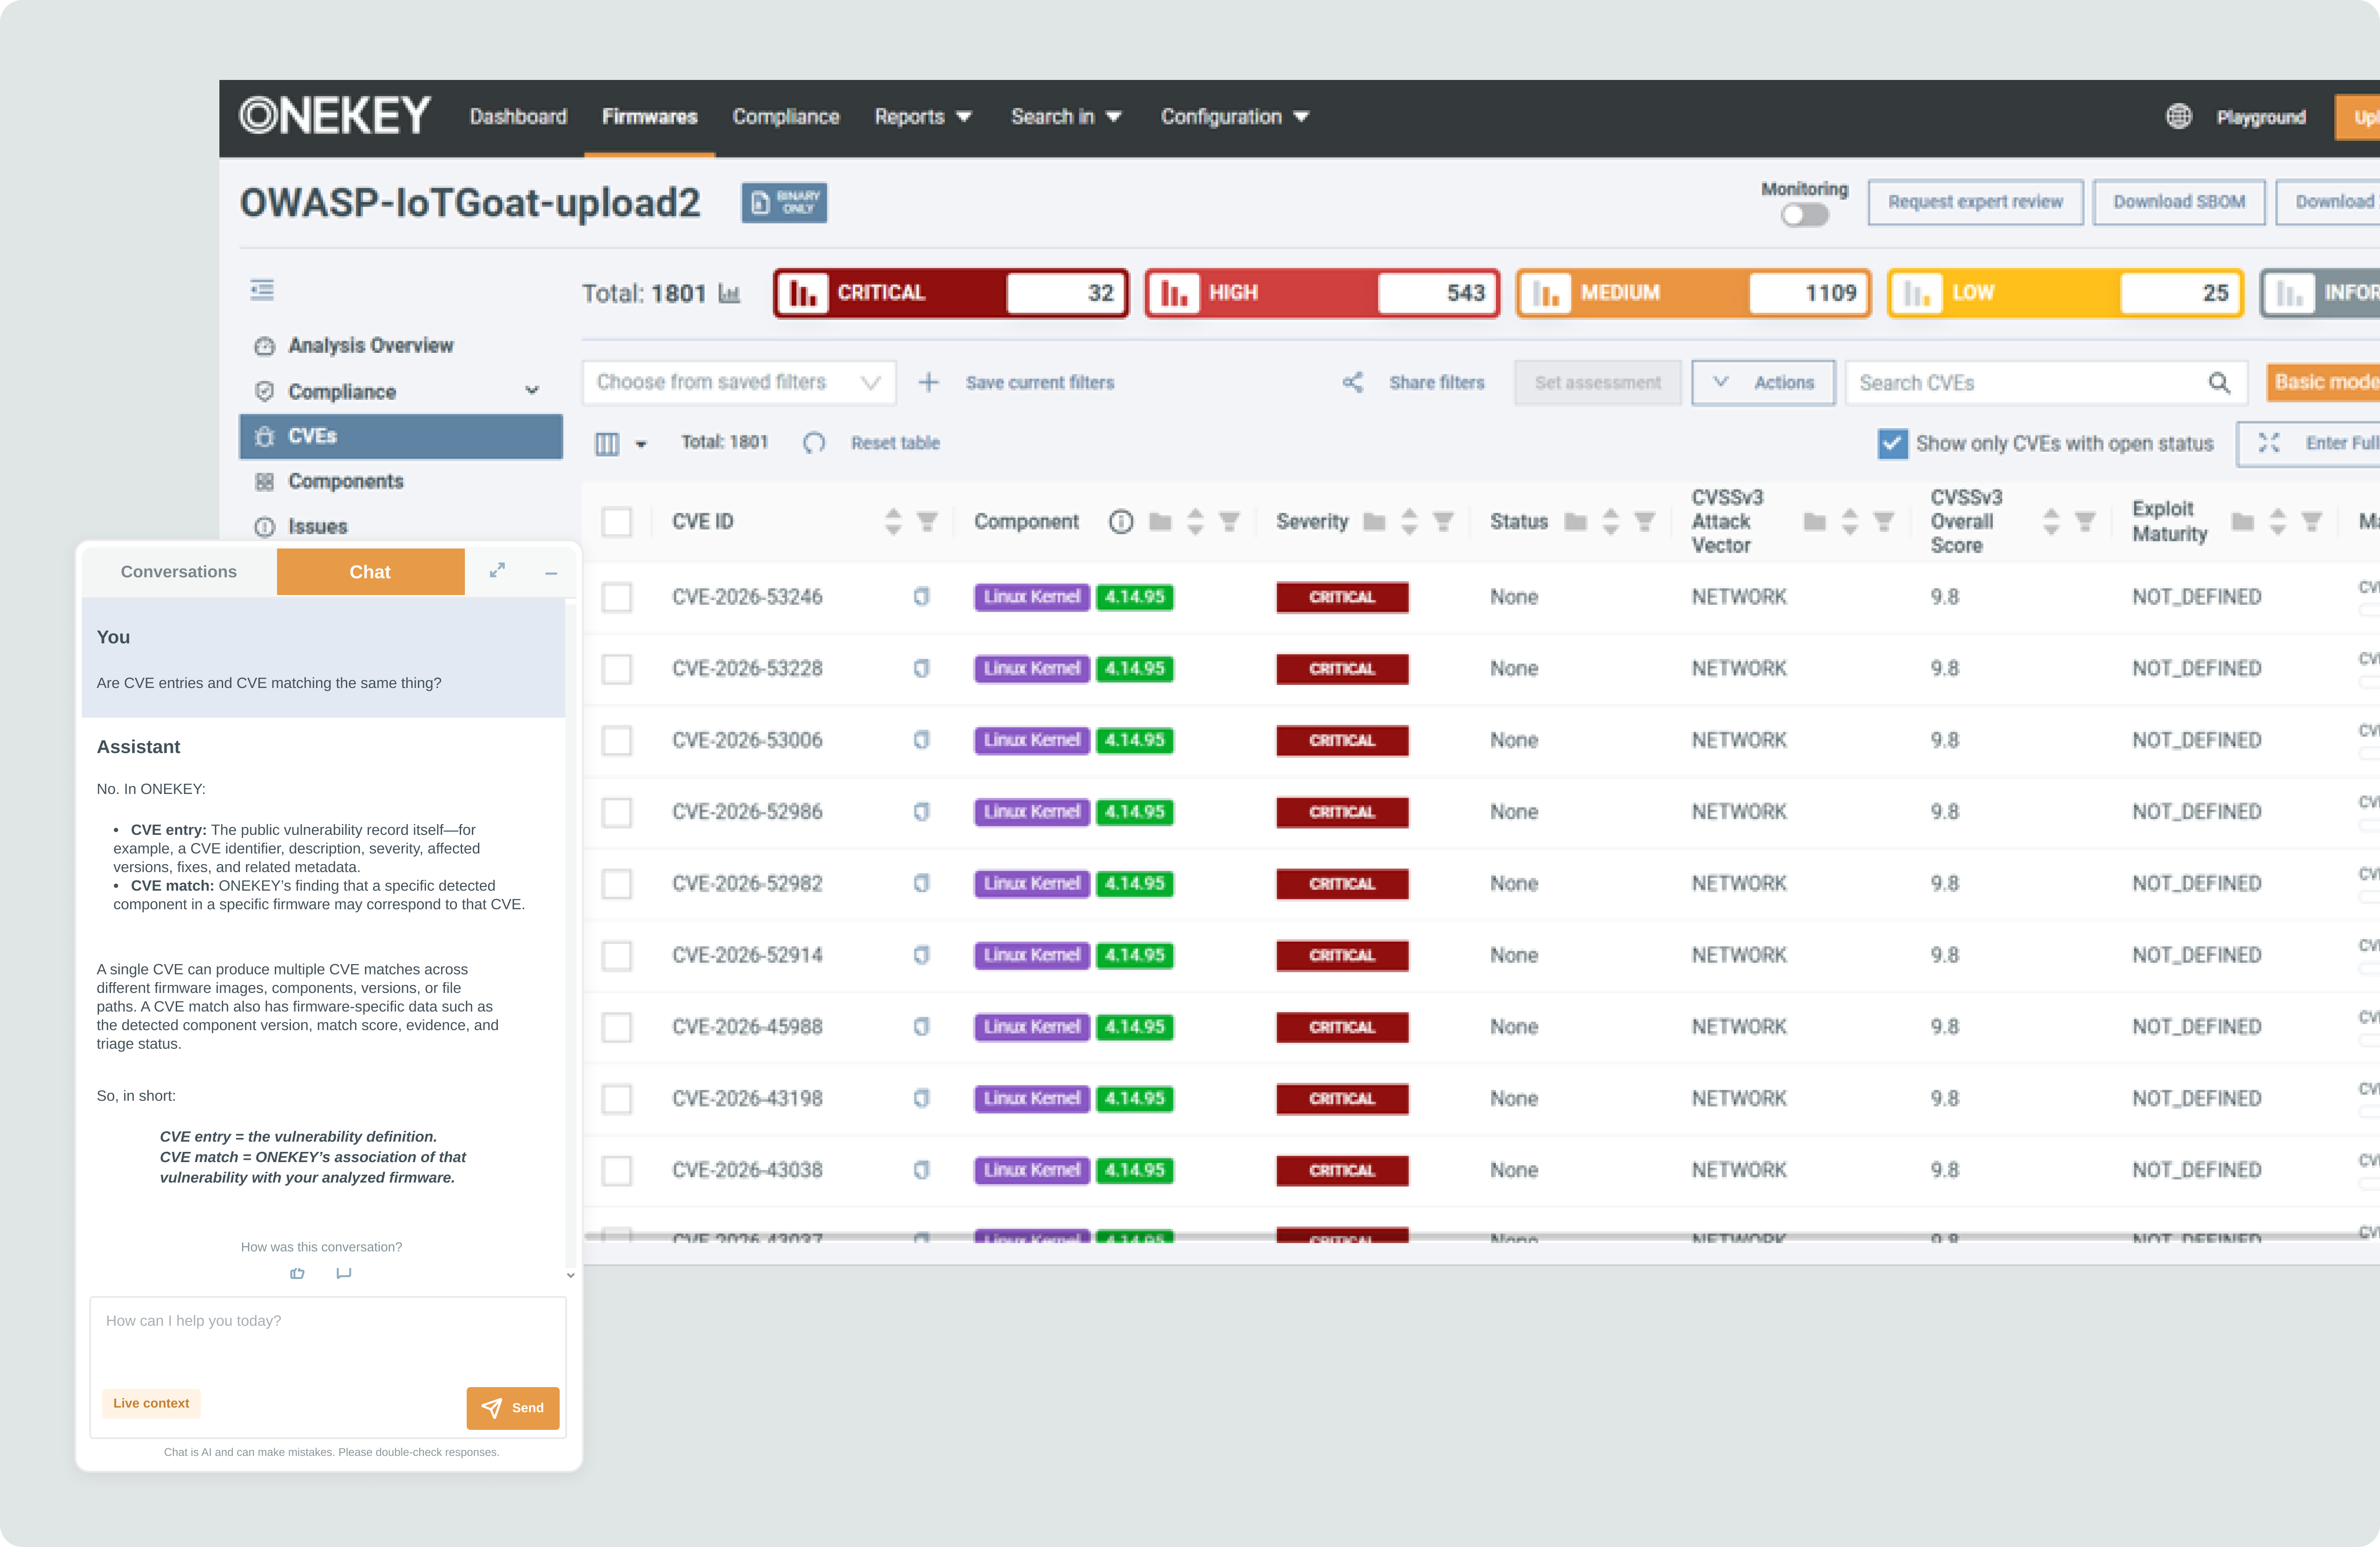Copy the CVE-2026-53246 ID icon

tap(921, 597)
